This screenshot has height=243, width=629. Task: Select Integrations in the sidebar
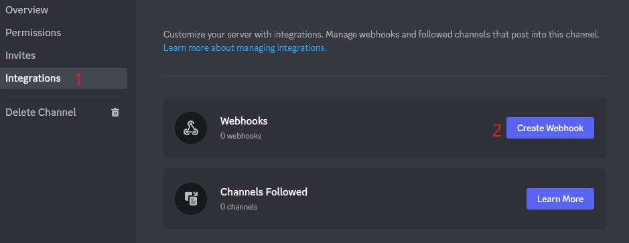click(x=64, y=78)
